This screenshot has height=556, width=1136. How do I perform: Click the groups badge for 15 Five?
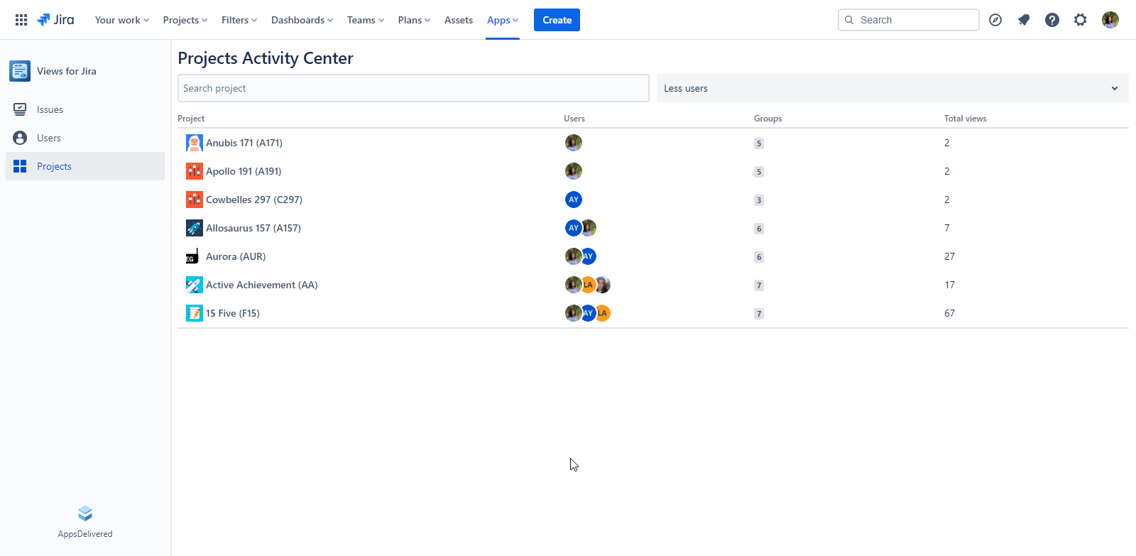click(x=759, y=314)
